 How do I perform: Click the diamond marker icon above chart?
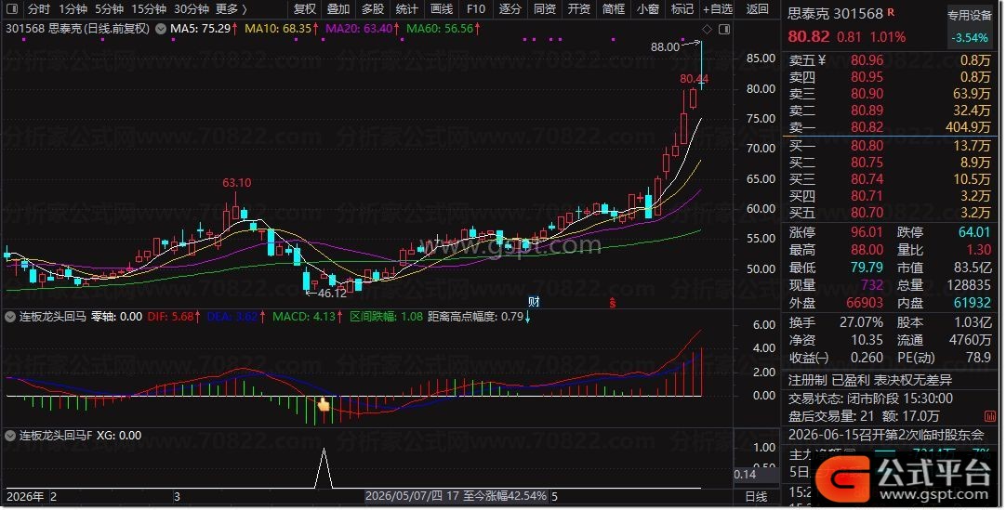(x=707, y=29)
